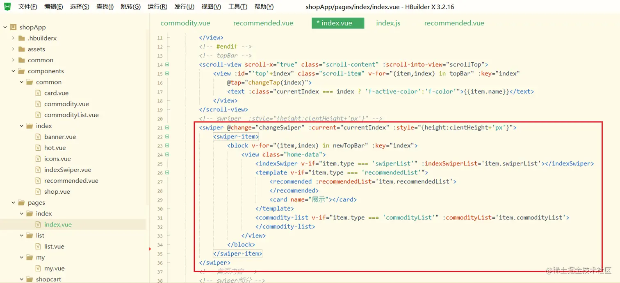
Task: Fold the swiper-item block at line 22
Action: pyautogui.click(x=167, y=137)
